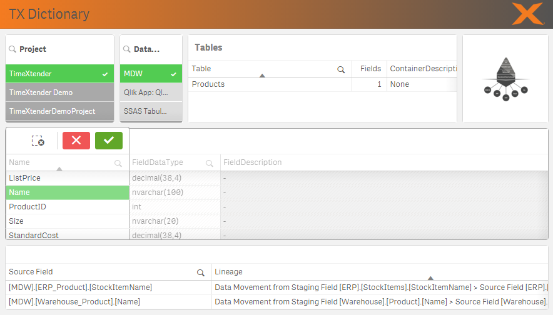Search the Table column in Tables

coord(341,69)
